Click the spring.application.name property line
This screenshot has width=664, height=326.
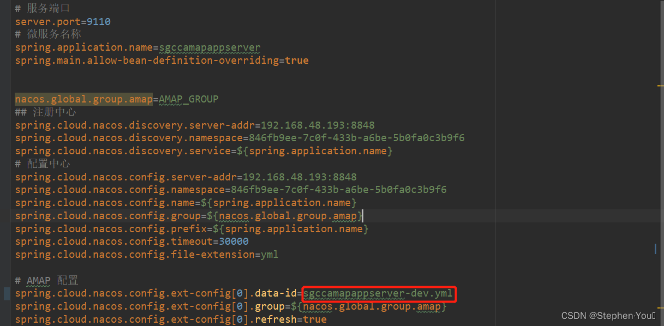(137, 47)
